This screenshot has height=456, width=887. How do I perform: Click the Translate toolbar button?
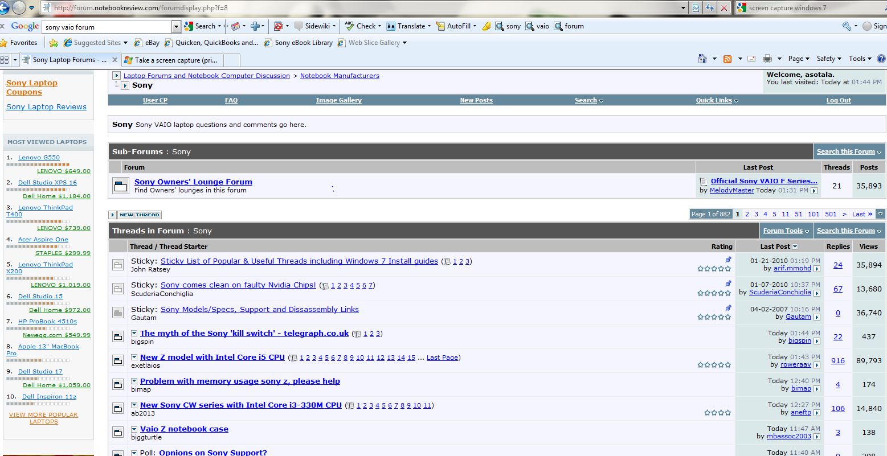(x=406, y=26)
